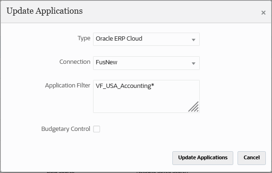Click the Type label

[x=84, y=38]
